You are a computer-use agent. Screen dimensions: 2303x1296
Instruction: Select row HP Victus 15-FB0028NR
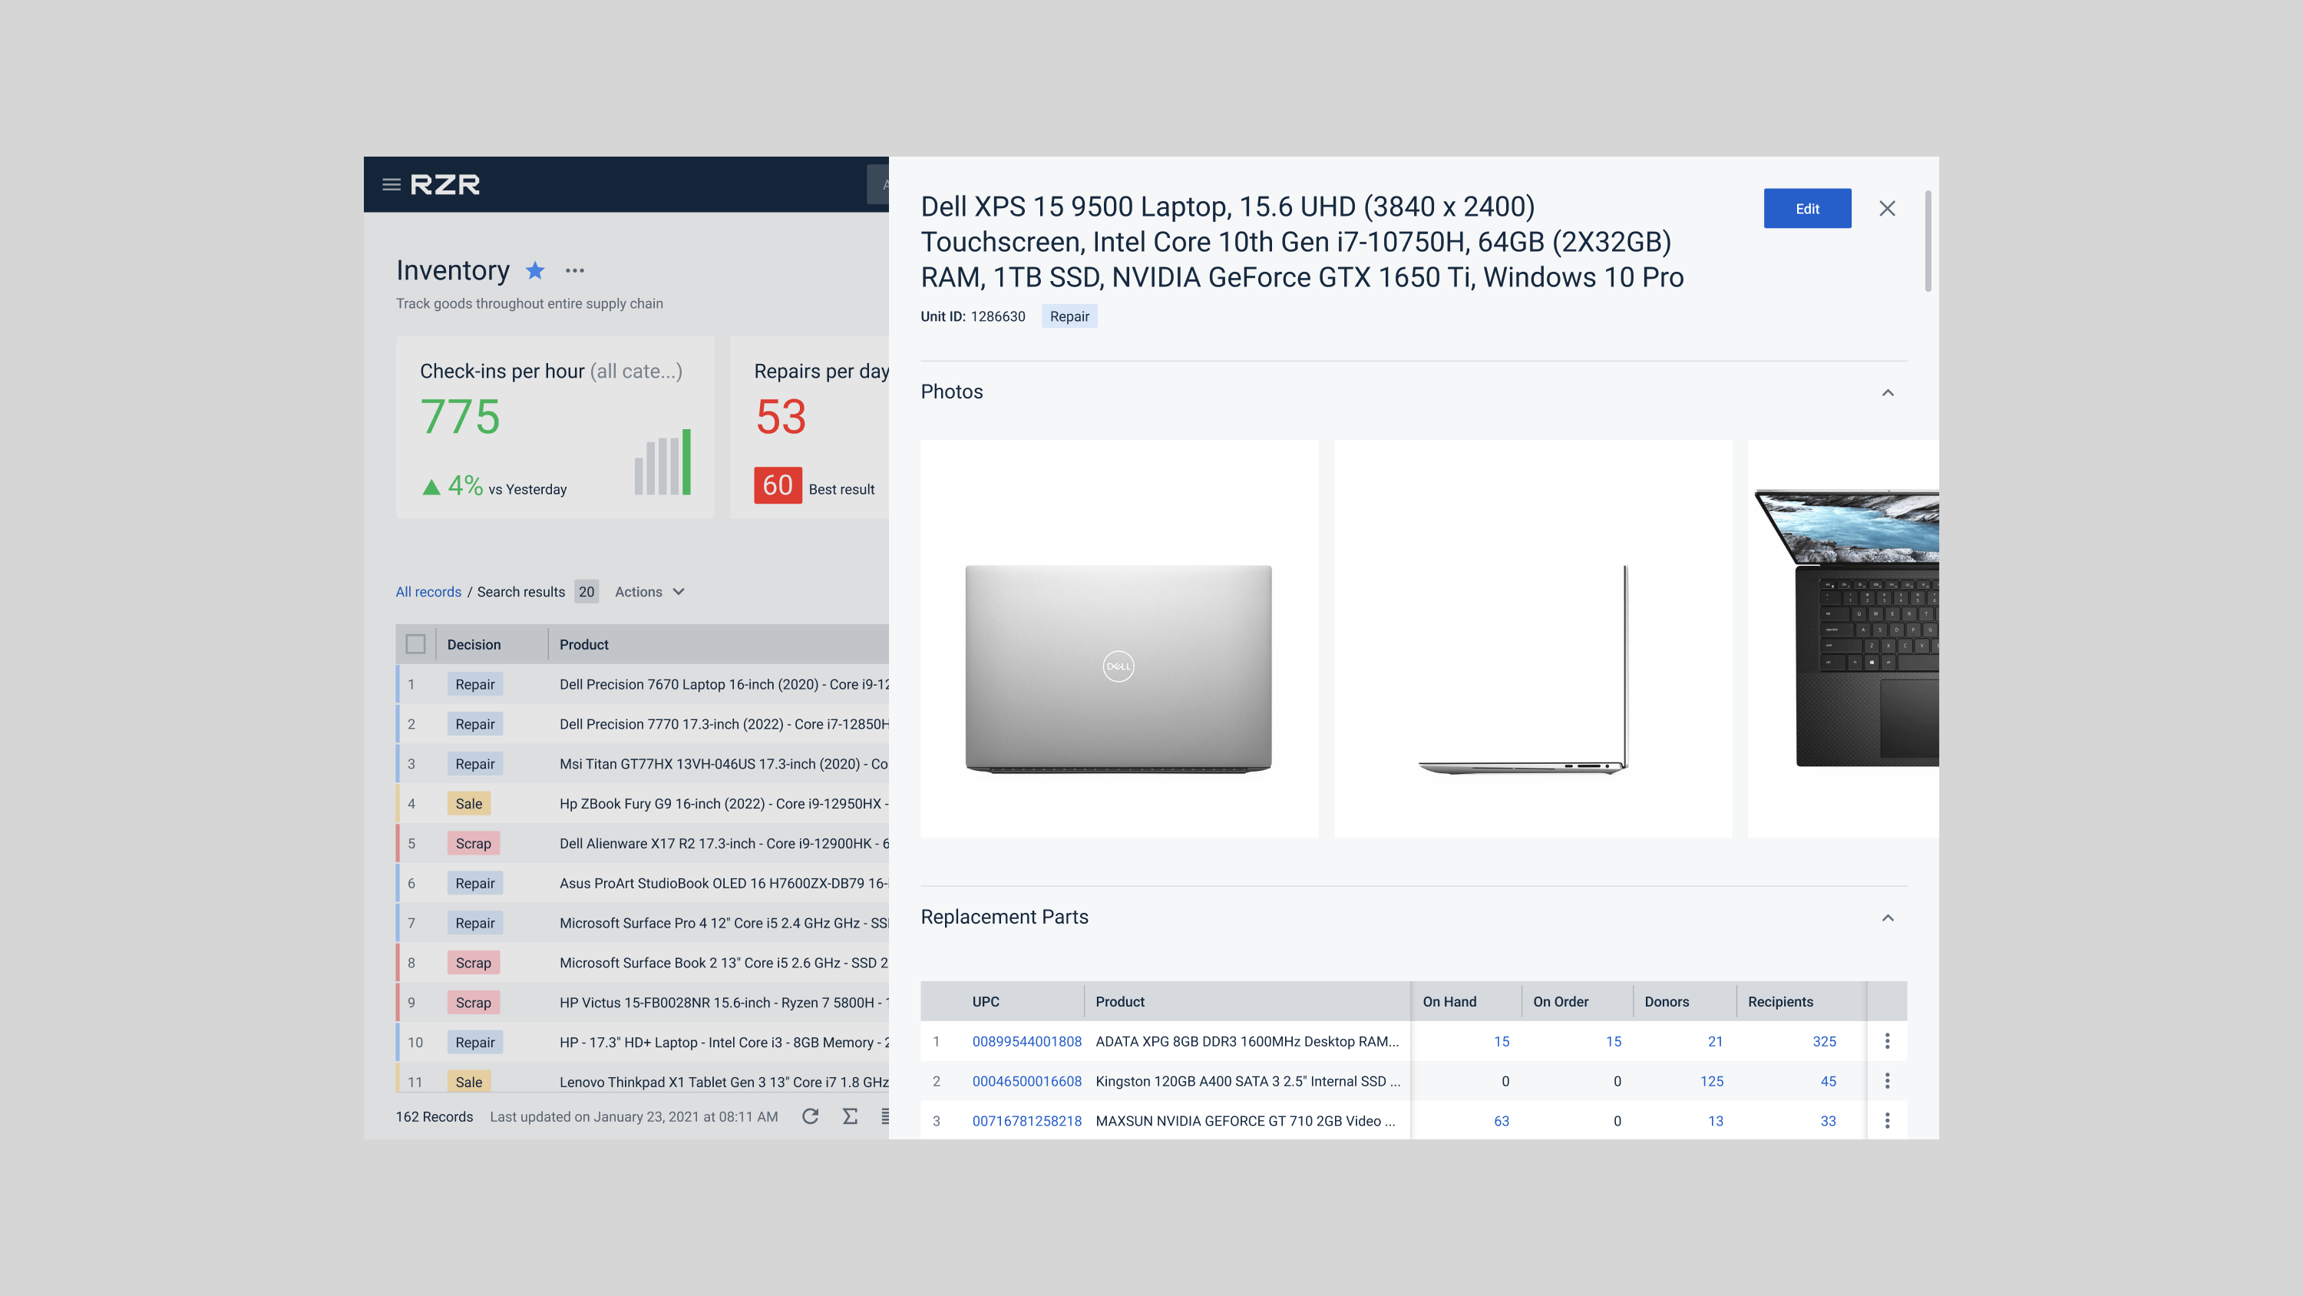[x=643, y=1003]
